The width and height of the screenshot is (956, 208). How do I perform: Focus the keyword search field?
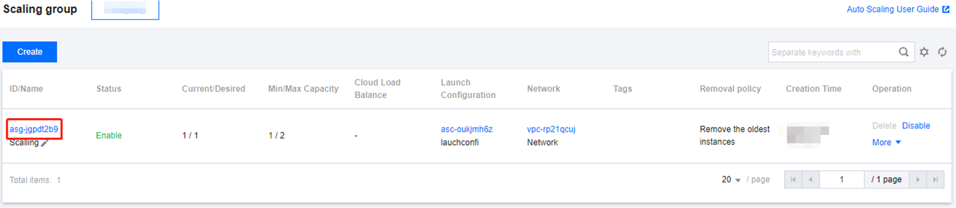click(833, 52)
